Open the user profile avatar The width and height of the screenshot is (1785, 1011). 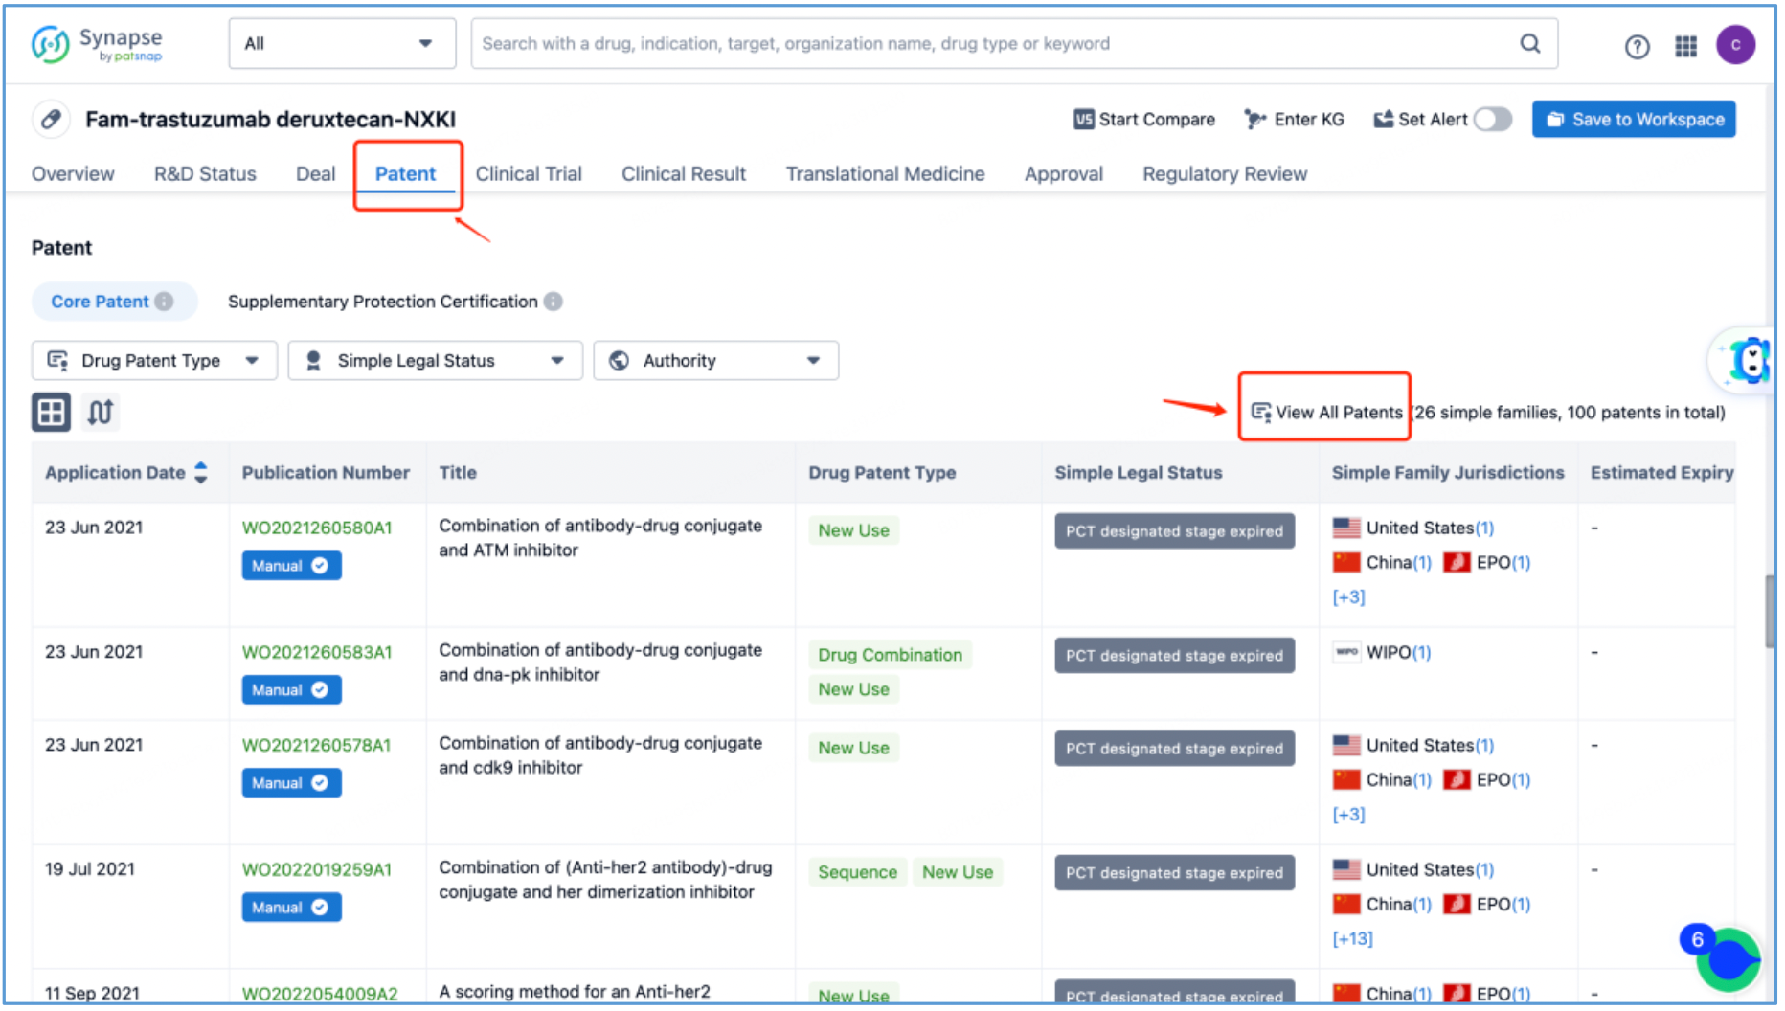[x=1734, y=45]
